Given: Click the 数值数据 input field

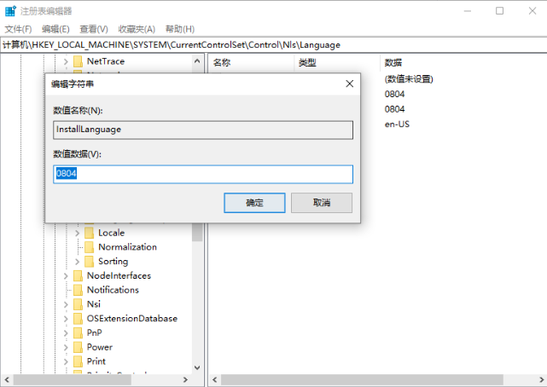Looking at the screenshot, I should tap(203, 174).
